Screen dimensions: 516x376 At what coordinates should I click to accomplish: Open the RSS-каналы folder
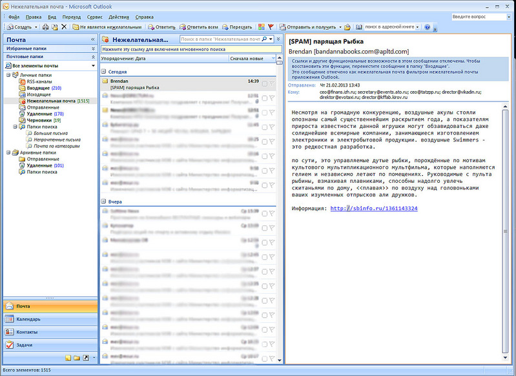[x=39, y=81]
